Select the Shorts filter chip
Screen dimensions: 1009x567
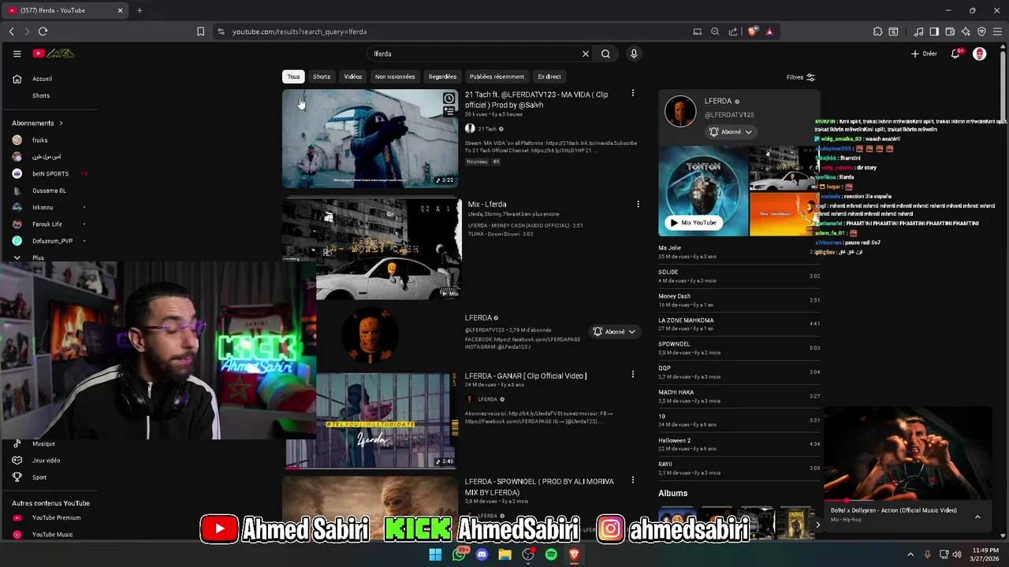click(322, 76)
